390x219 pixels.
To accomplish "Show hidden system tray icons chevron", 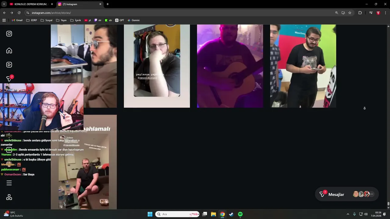I will pyautogui.click(x=348, y=214).
